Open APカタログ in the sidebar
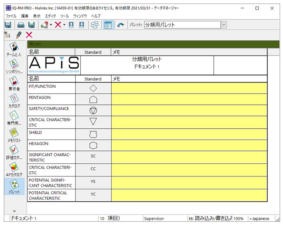The height and width of the screenshot is (225, 283). [14, 169]
